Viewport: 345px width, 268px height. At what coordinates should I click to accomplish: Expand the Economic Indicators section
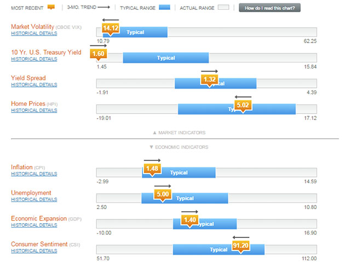pyautogui.click(x=179, y=147)
